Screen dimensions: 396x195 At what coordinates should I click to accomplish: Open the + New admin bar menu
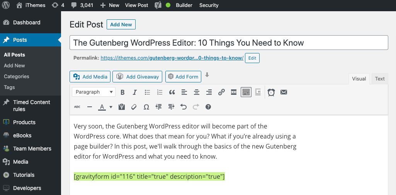(x=110, y=5)
